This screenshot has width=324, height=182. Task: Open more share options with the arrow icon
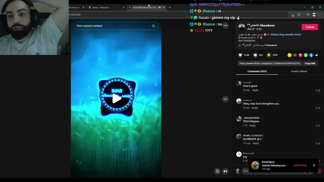pos(316,55)
